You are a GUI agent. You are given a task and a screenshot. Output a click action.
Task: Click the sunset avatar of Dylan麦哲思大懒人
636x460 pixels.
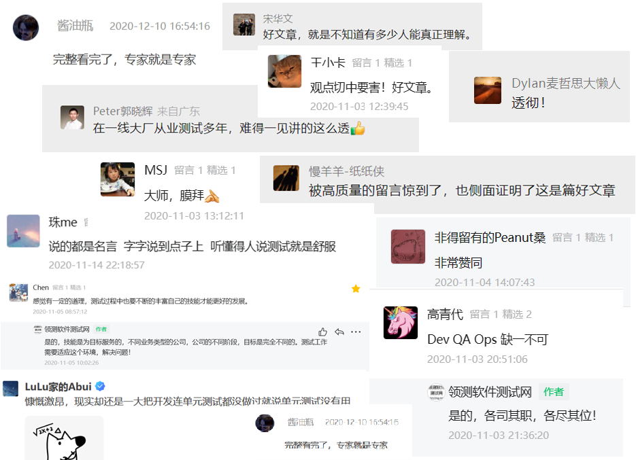point(488,90)
